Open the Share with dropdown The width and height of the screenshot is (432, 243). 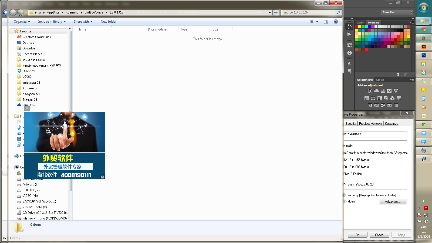[x=83, y=22]
